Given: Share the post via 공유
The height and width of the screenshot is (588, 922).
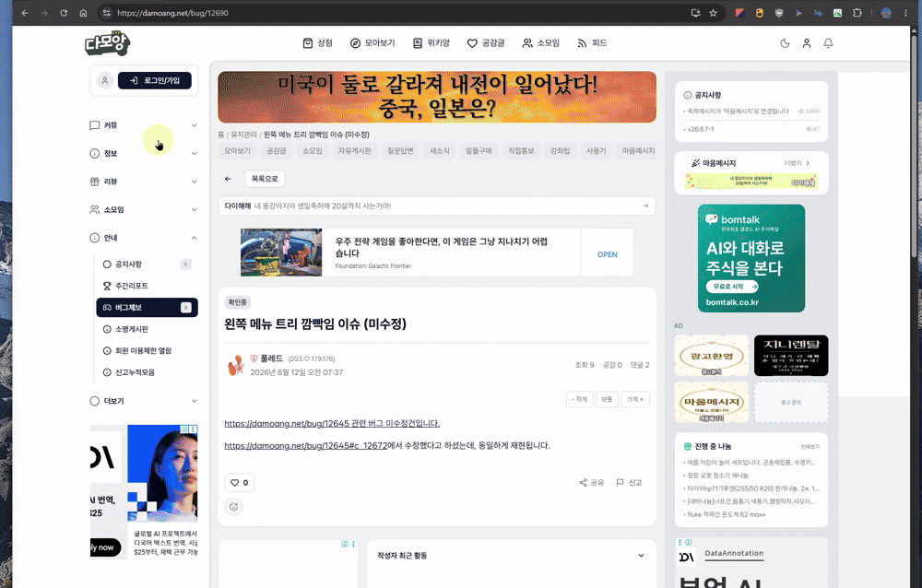Looking at the screenshot, I should click(x=592, y=483).
